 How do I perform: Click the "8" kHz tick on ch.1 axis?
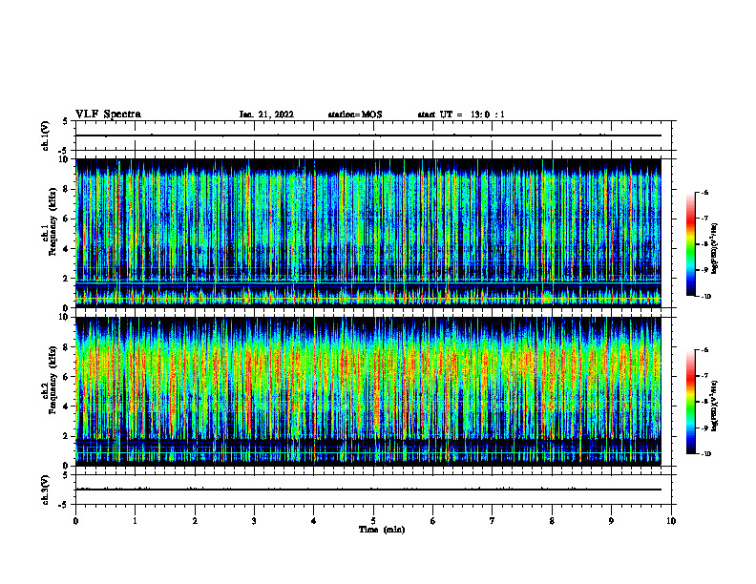coord(67,189)
